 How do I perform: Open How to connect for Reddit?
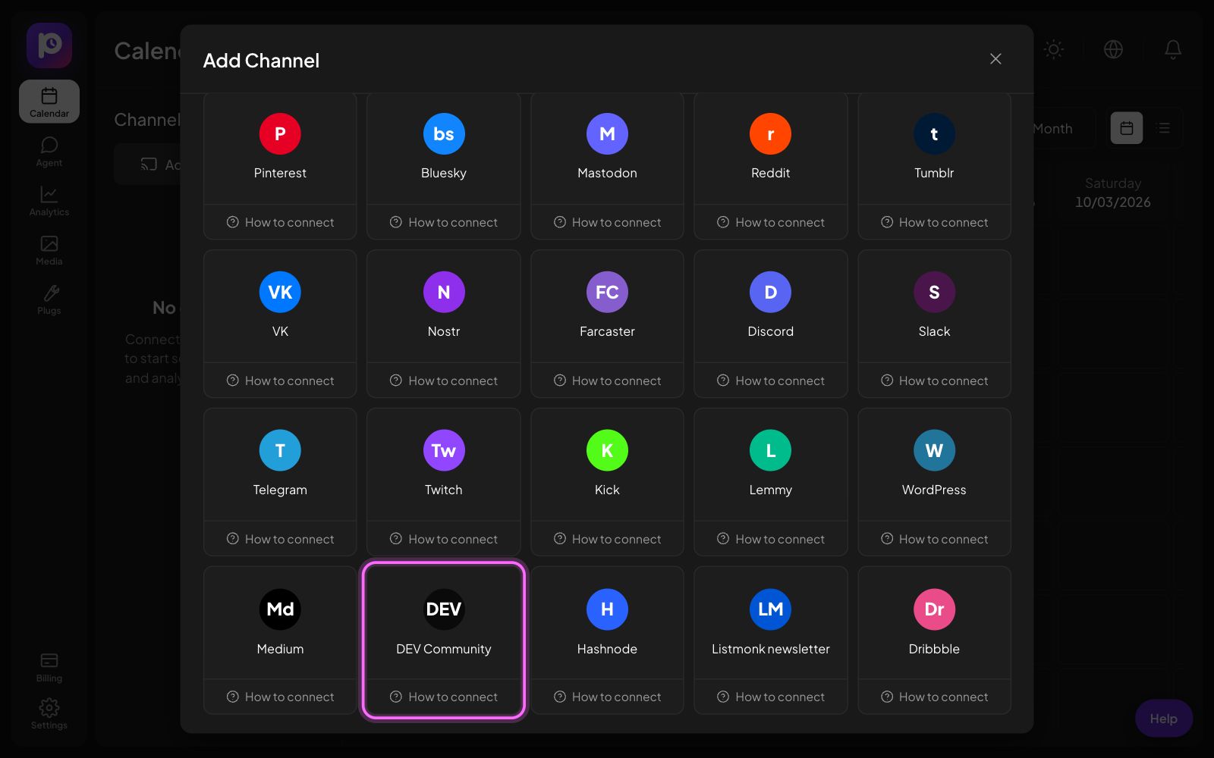(x=771, y=222)
